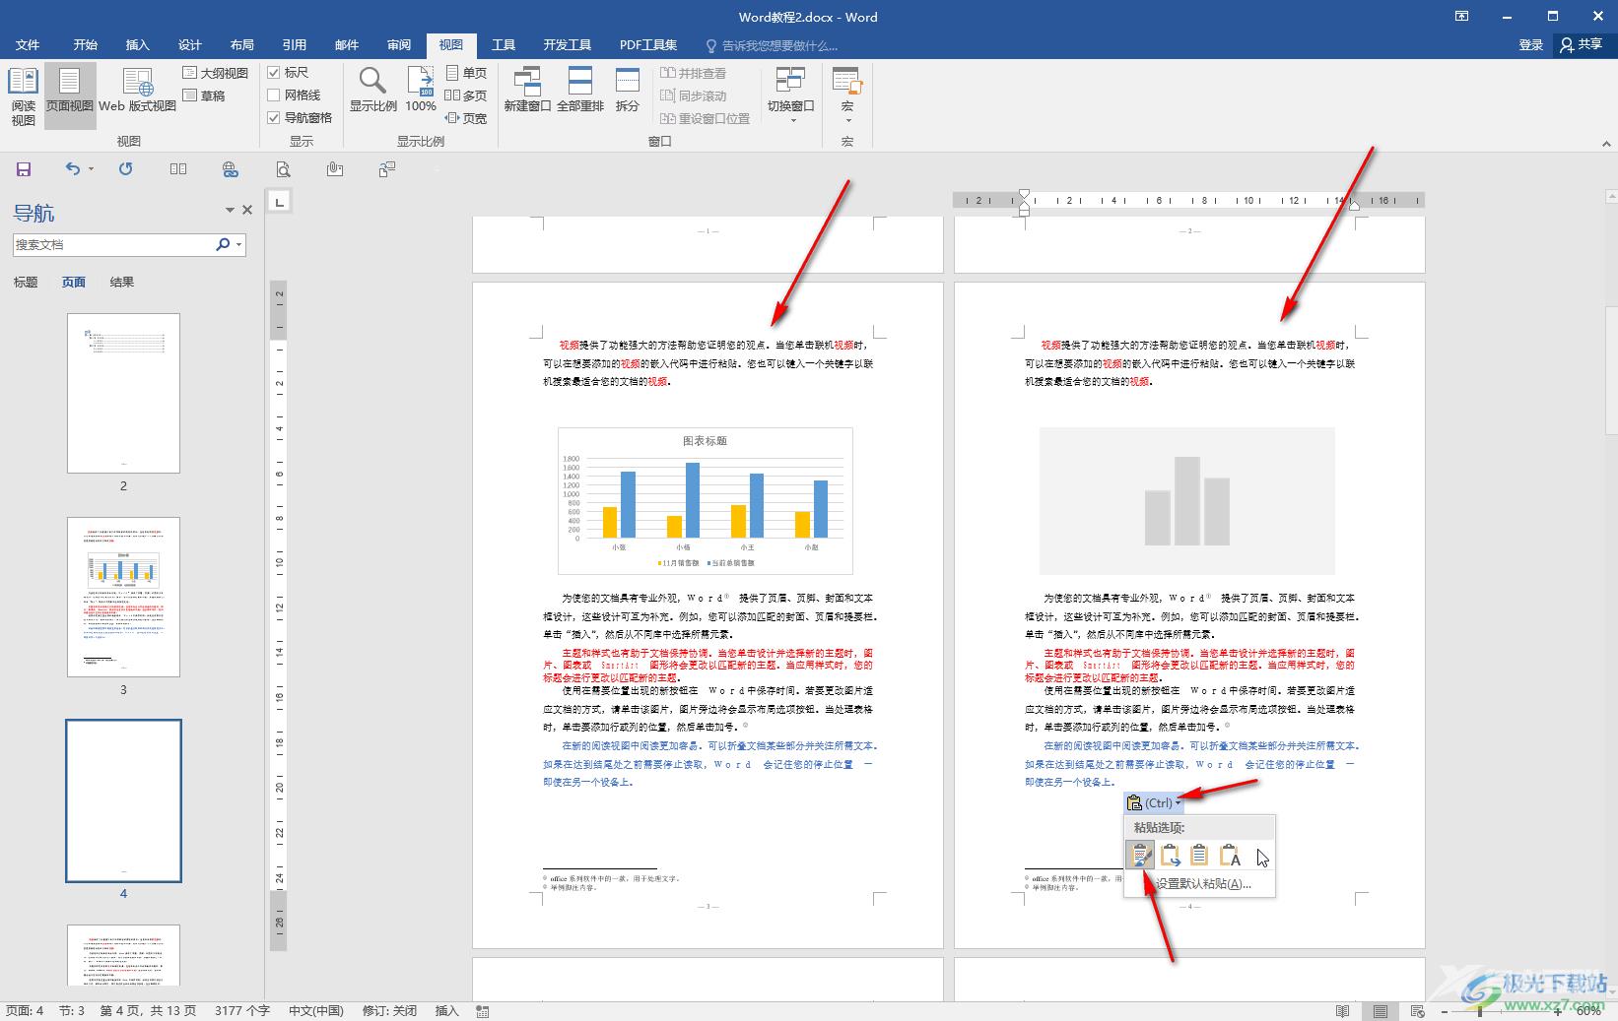Collapse the ribbon with the chevron
This screenshot has height=1021, width=1618.
1607,144
